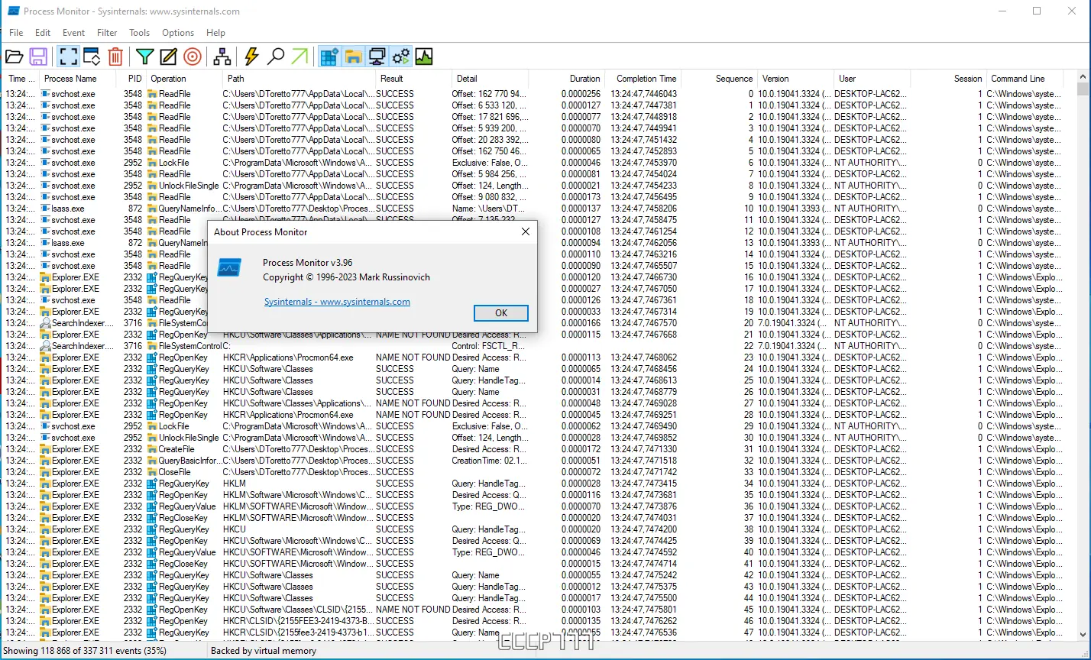
Task: Select the CloseFile operation cell
Action: pyautogui.click(x=184, y=472)
